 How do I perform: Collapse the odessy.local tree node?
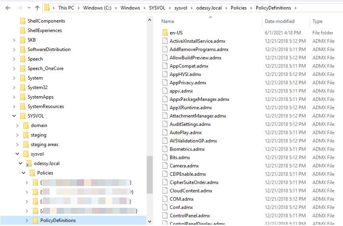(21, 163)
